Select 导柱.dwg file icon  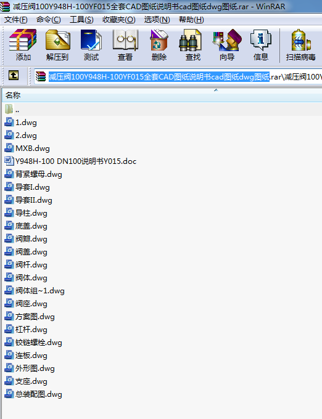(9, 213)
